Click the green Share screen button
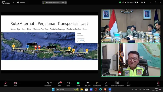This screenshot has height=92, width=163. tap(78, 84)
